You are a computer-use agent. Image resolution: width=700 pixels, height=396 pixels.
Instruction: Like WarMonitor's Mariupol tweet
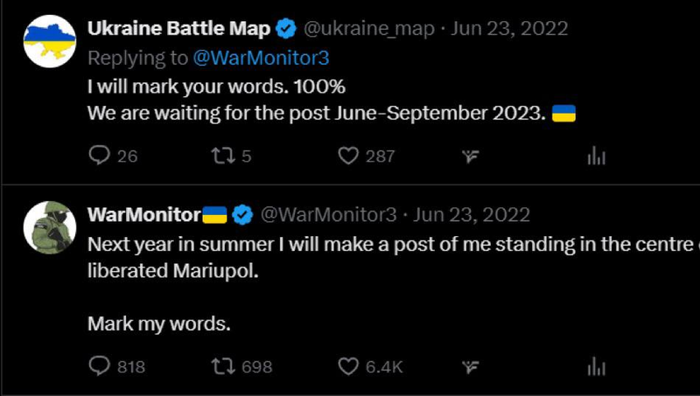(349, 366)
